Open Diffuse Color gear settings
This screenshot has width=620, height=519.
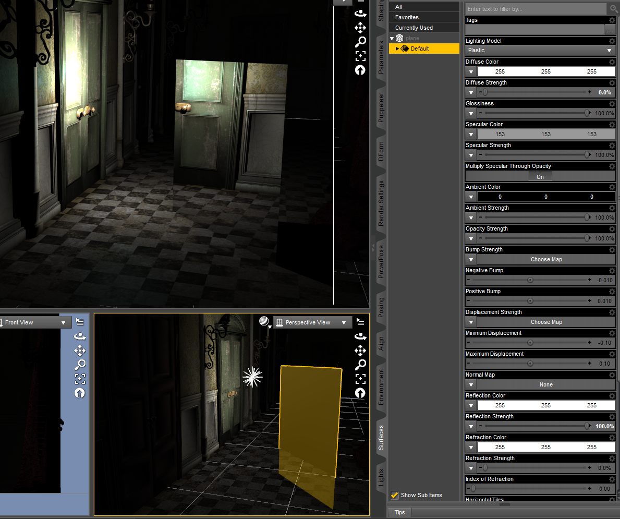pos(612,62)
